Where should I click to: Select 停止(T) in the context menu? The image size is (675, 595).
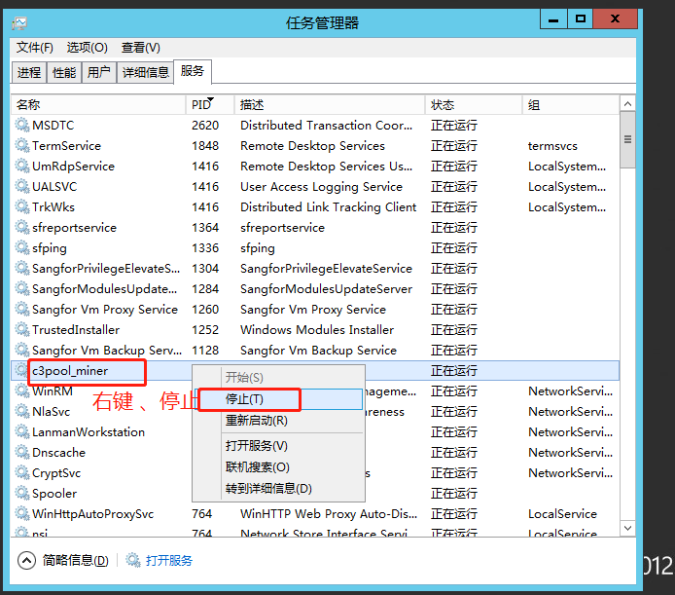coord(244,399)
